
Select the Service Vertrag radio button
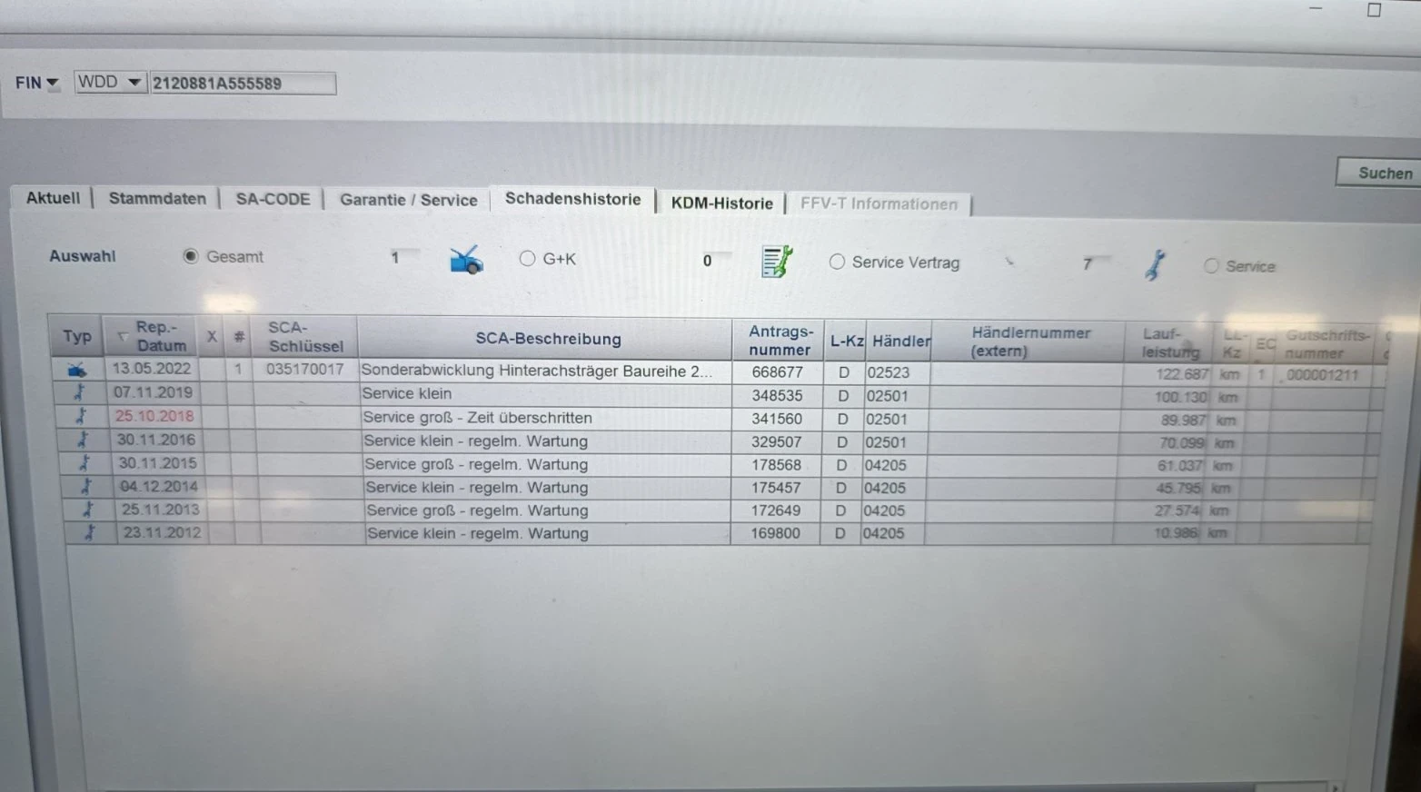tap(837, 262)
